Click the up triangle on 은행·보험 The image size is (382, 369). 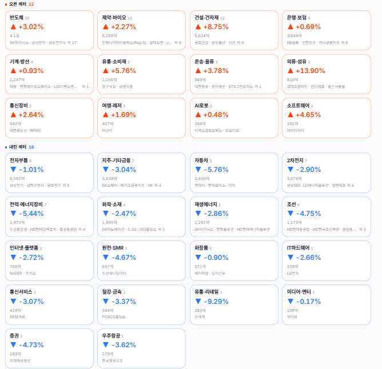coord(291,27)
